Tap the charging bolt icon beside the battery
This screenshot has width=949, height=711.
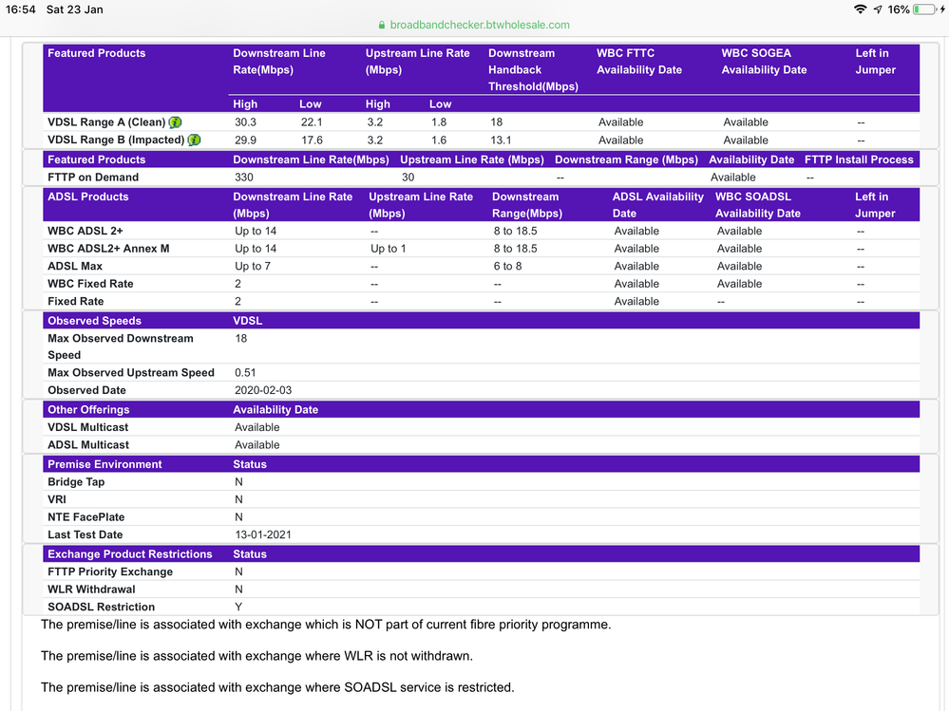942,9
